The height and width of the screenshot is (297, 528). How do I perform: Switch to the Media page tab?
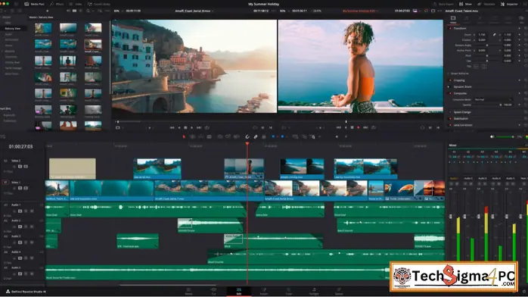tap(188, 291)
